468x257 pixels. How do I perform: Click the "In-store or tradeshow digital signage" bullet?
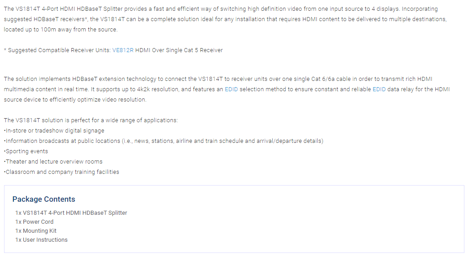coord(54,131)
